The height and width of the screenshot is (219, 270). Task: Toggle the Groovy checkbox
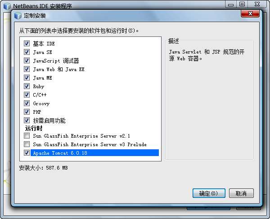tap(27, 103)
